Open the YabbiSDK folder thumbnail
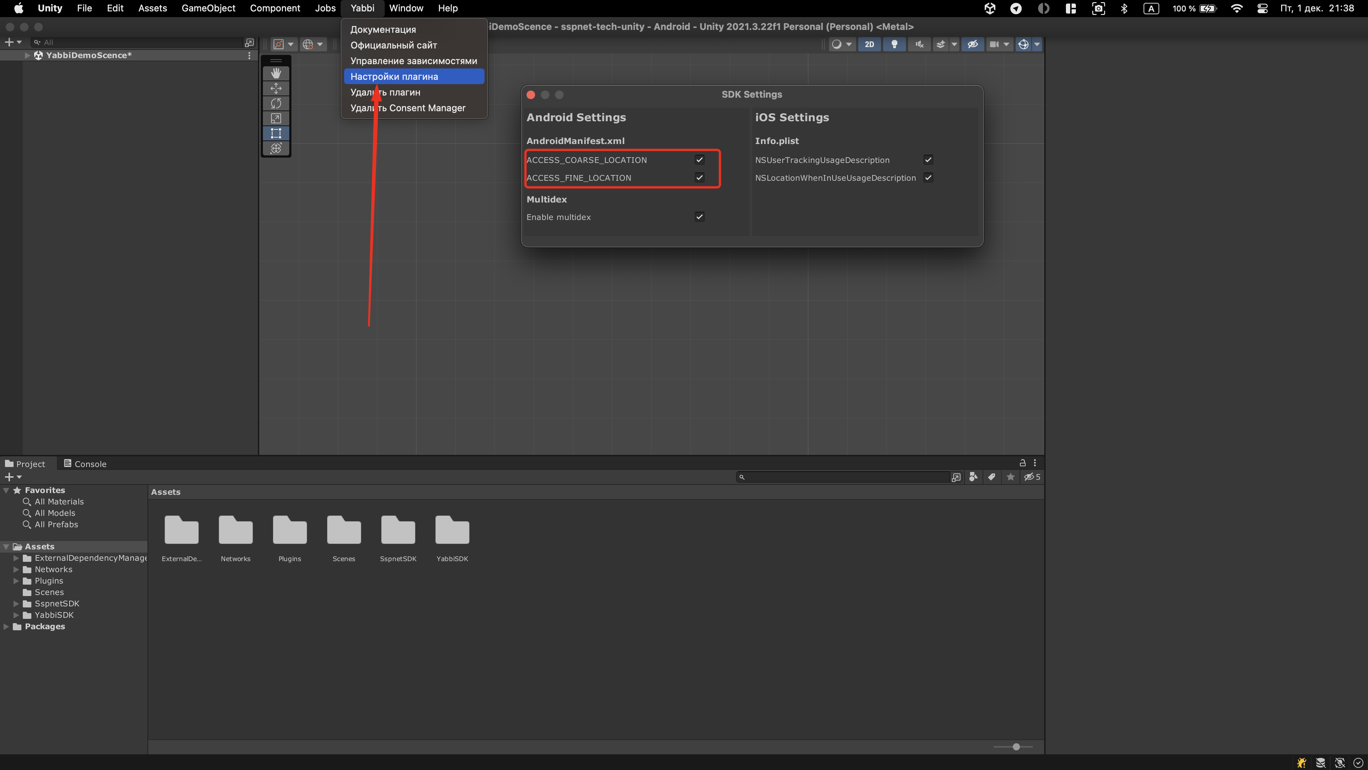Viewport: 1368px width, 770px height. click(452, 530)
